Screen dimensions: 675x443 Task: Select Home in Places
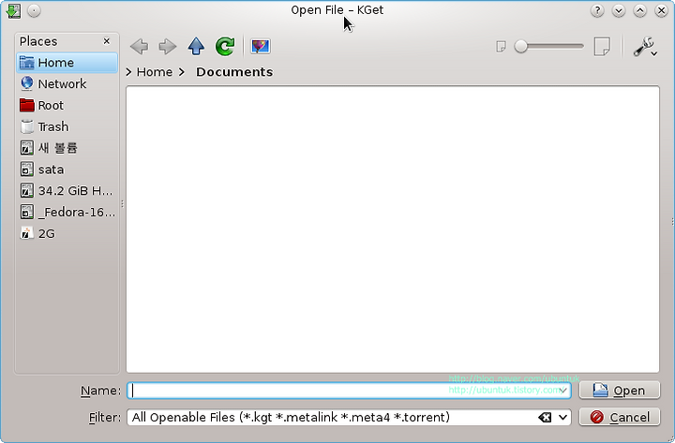pyautogui.click(x=67, y=63)
